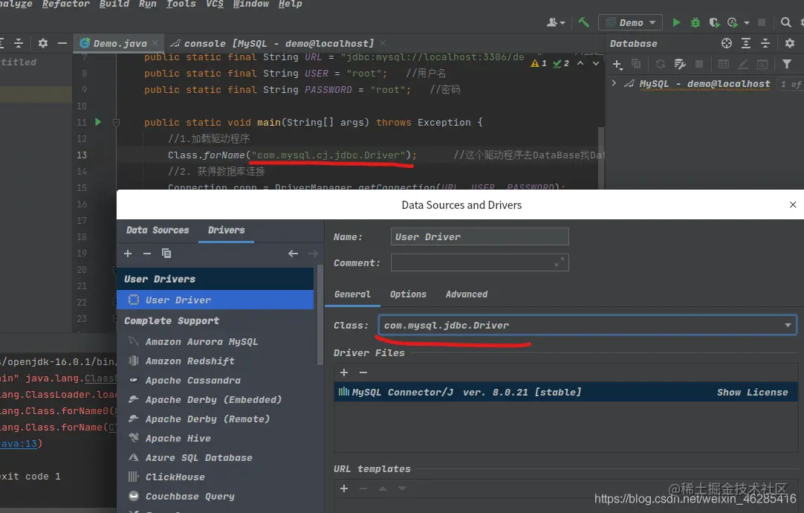Select the Apache Derby (Embedded) driver
Viewport: 804px width, 513px height.
coord(215,400)
